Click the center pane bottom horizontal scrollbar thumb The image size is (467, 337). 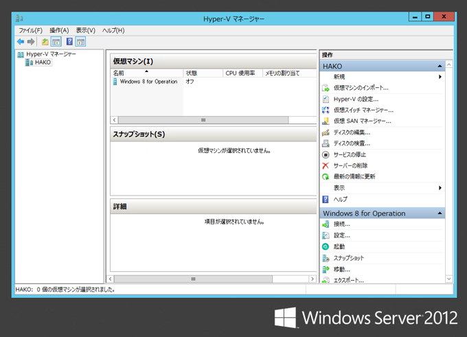(193, 279)
